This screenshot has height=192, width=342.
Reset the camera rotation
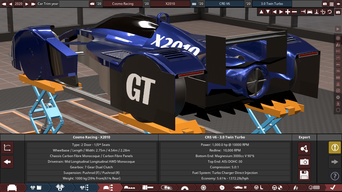[x=330, y=12]
